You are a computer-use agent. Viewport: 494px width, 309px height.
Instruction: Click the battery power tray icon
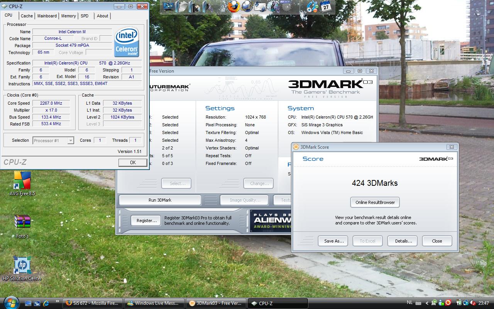(x=459, y=303)
